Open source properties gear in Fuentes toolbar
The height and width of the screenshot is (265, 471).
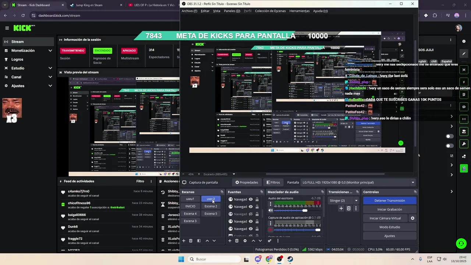click(245, 241)
